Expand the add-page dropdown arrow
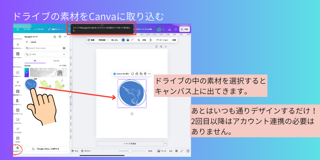 point(165,144)
